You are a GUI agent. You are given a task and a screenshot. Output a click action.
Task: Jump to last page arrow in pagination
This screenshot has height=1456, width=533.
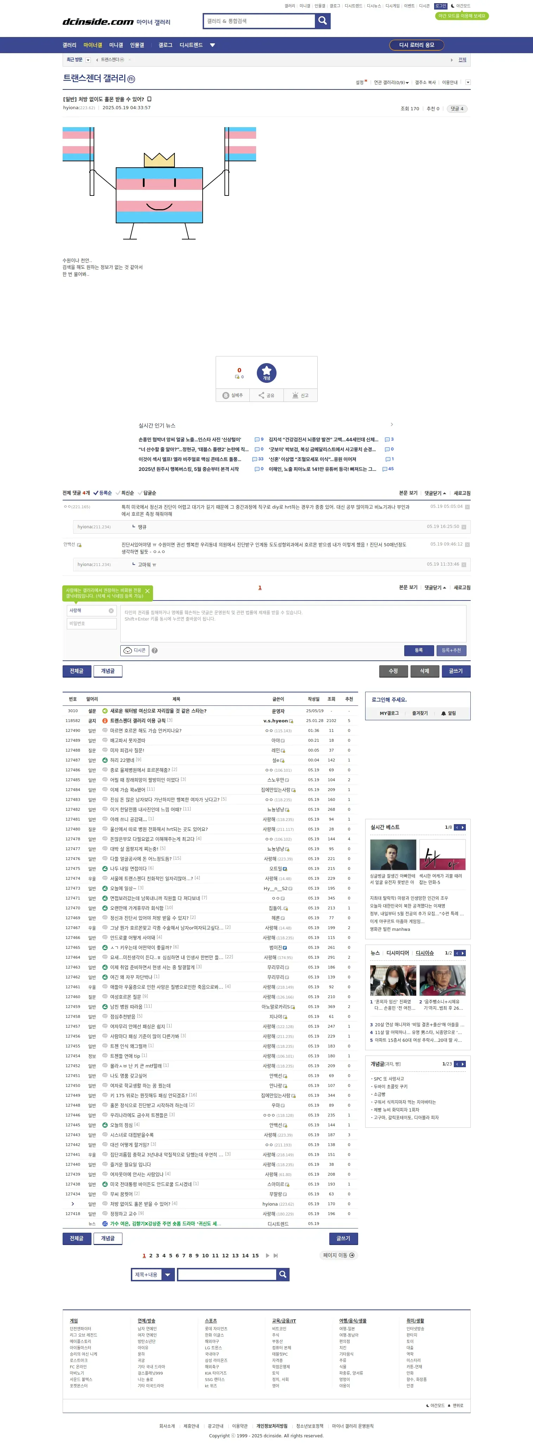pyautogui.click(x=275, y=1255)
